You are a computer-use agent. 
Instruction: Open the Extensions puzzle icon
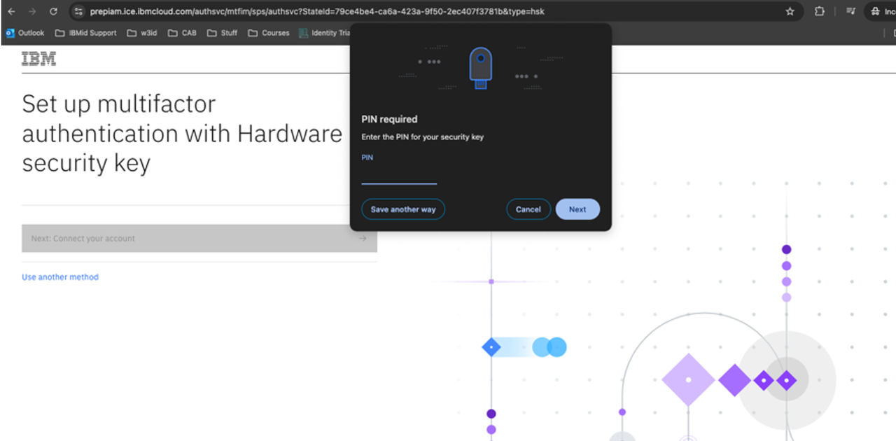coord(820,11)
